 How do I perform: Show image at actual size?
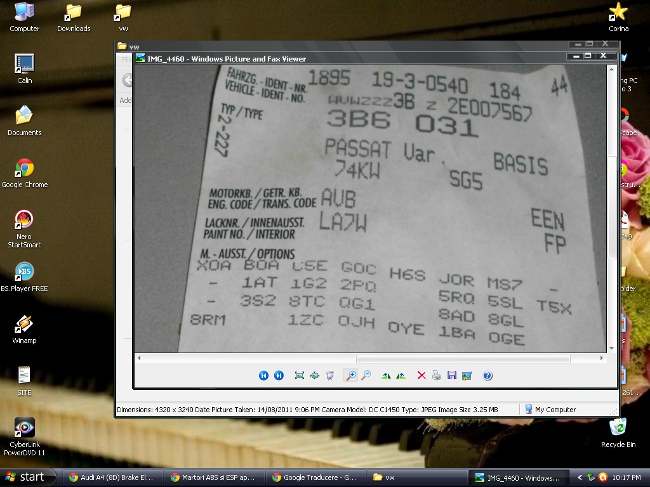pos(315,375)
